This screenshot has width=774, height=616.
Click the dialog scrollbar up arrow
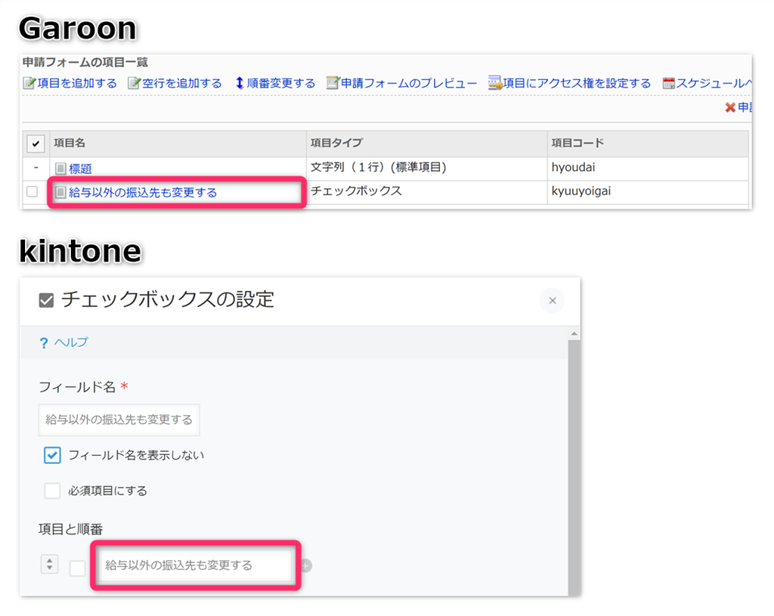(574, 334)
